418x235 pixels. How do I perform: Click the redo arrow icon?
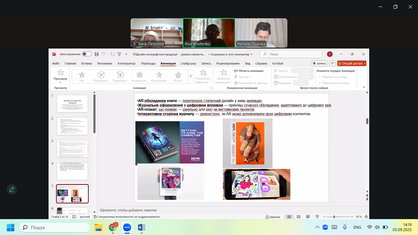(113, 54)
